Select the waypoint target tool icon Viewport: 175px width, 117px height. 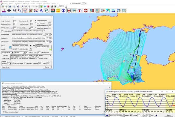point(9,11)
